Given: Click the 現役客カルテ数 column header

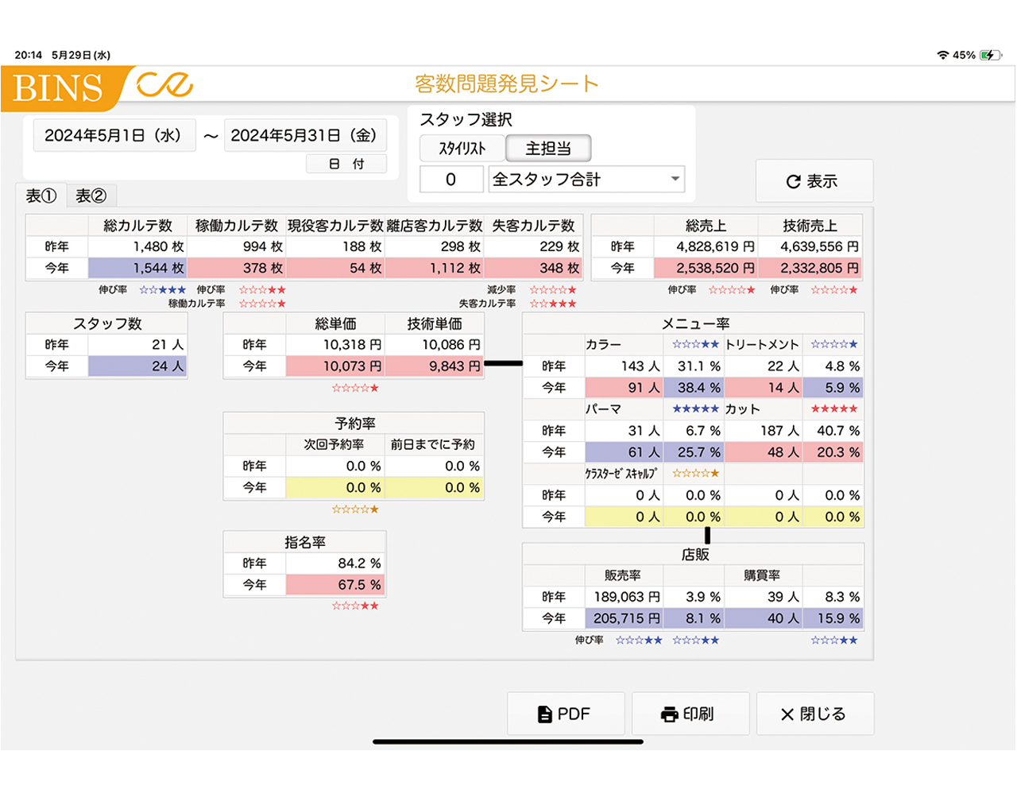Looking at the screenshot, I should (x=335, y=226).
